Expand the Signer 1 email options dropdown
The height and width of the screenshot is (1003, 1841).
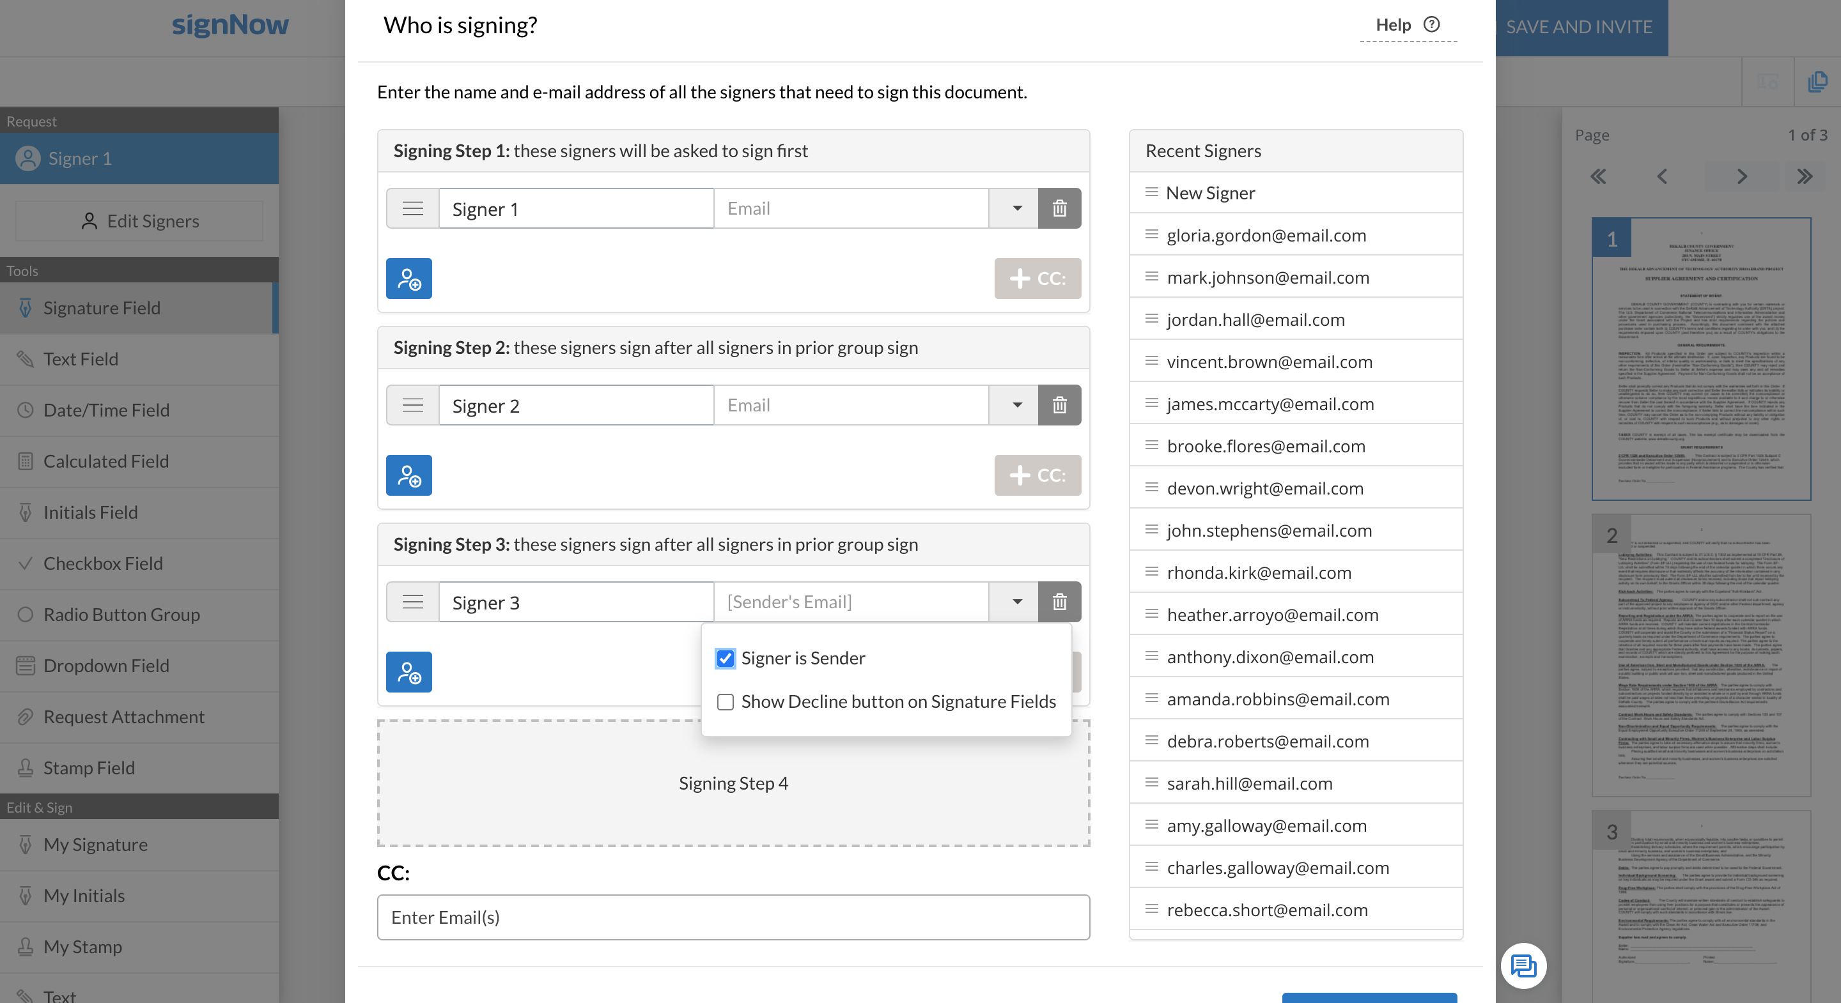point(1016,209)
